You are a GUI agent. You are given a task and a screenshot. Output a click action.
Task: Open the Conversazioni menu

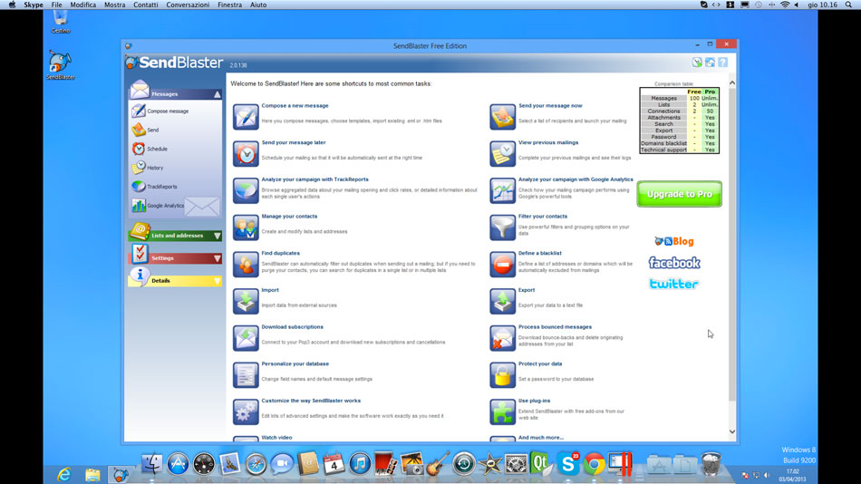(188, 5)
